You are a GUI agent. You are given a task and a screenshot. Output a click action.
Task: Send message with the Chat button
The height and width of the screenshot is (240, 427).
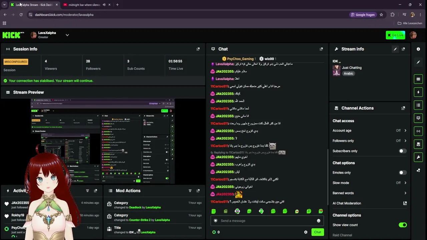click(x=318, y=232)
